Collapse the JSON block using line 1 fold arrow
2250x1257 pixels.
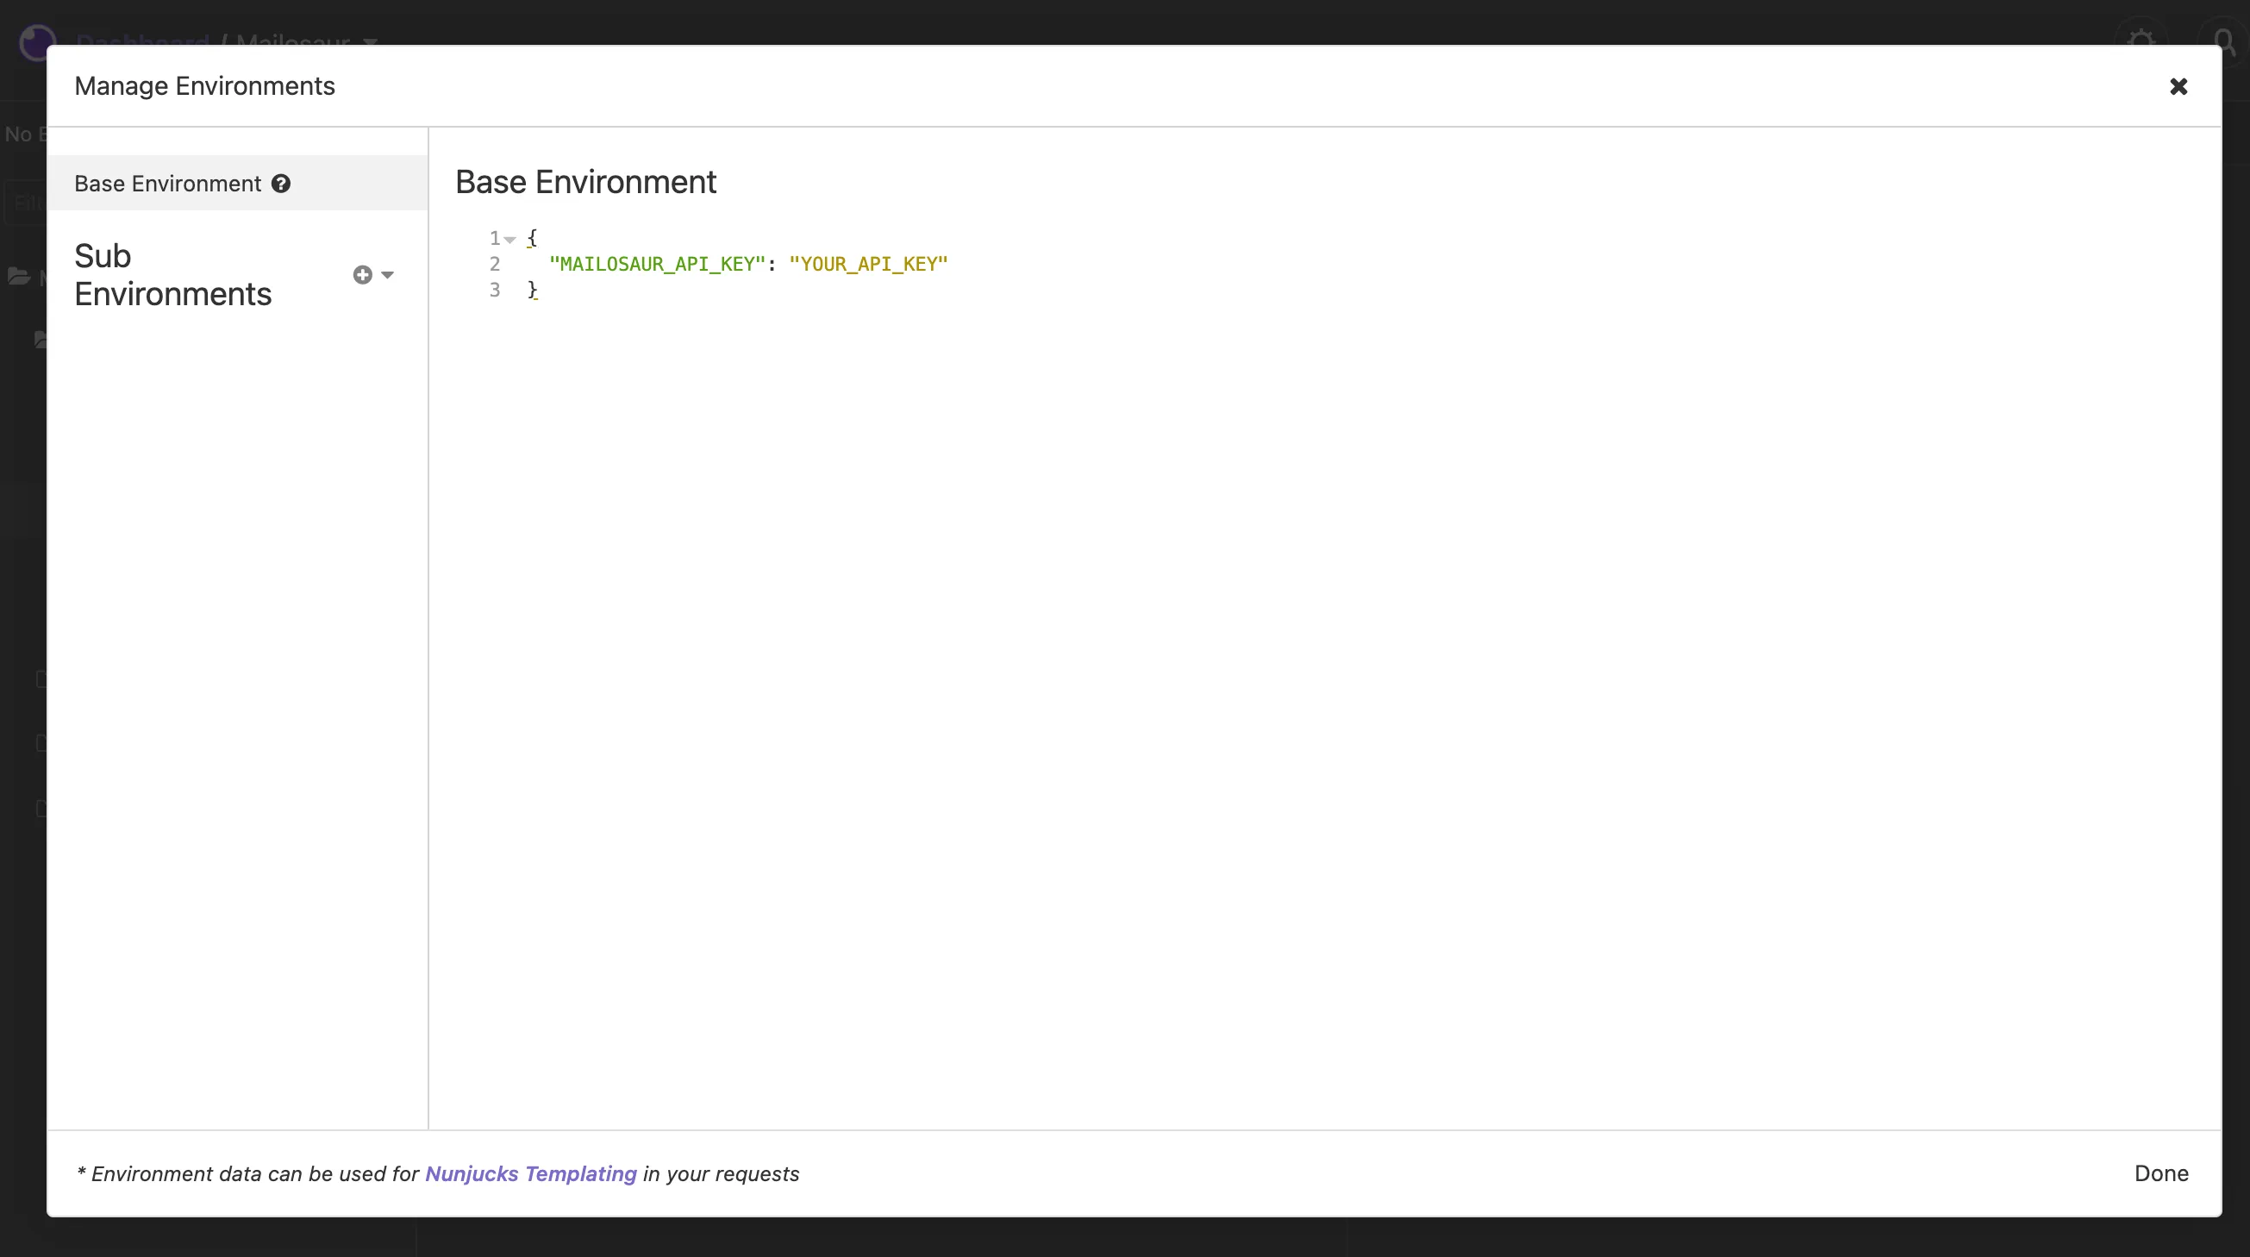click(511, 238)
